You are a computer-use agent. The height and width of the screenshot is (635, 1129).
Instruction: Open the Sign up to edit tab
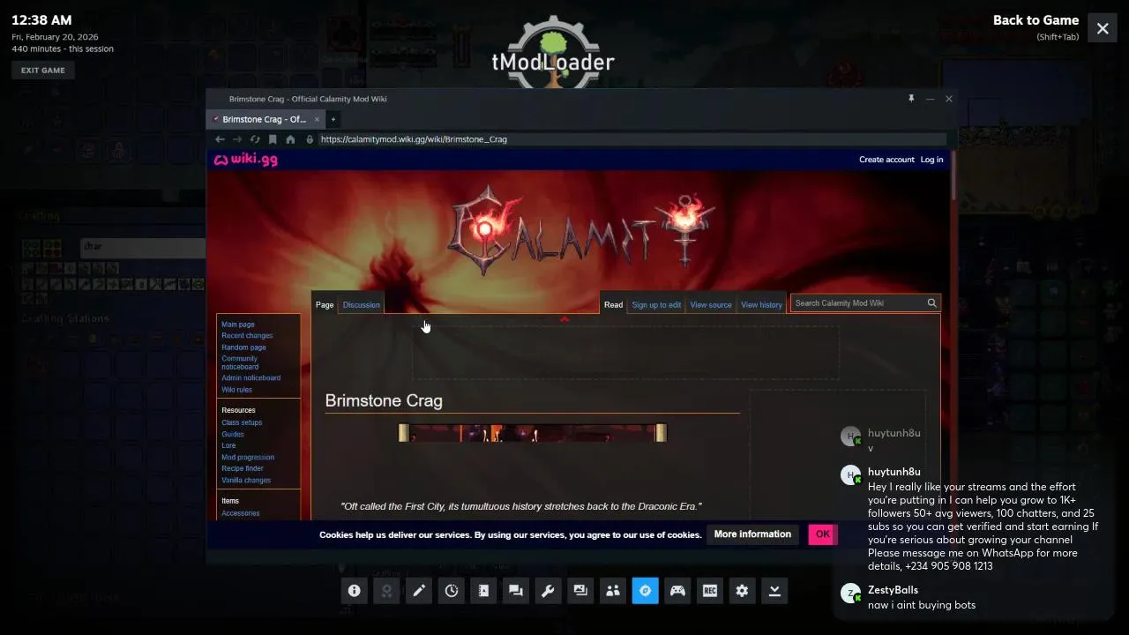[x=656, y=305]
